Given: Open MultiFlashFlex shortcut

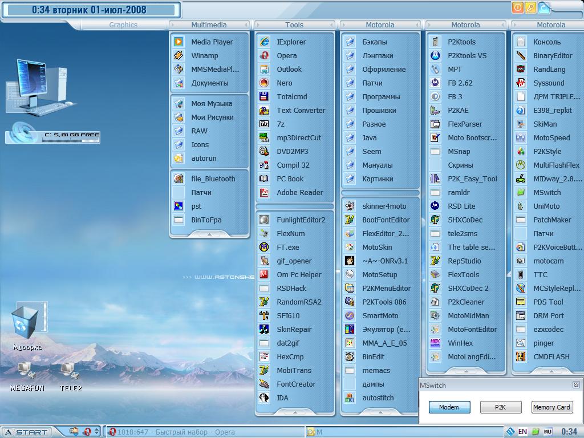Looking at the screenshot, I should [x=549, y=165].
